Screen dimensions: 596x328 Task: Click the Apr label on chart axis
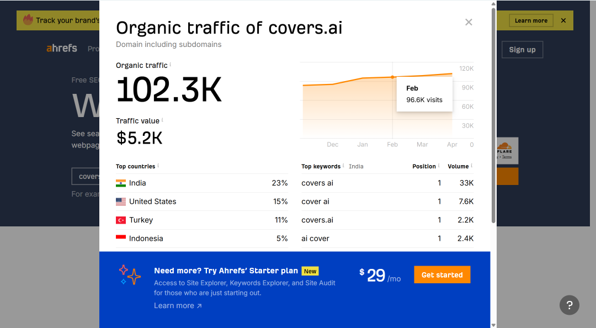[453, 145]
